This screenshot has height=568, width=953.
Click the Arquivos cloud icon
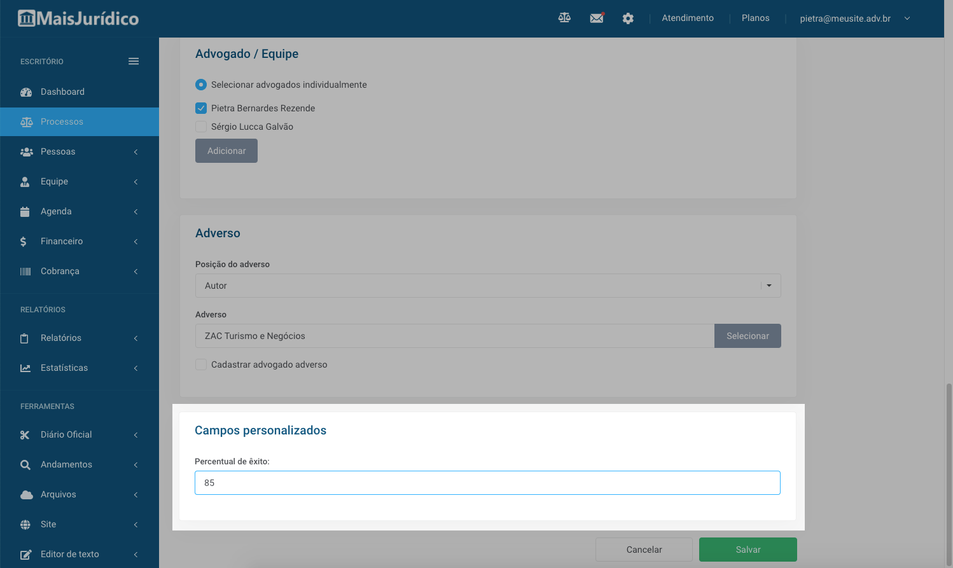pyautogui.click(x=26, y=494)
